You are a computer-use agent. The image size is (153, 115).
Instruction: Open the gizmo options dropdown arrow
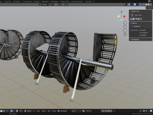pyautogui.click(x=132, y=4)
